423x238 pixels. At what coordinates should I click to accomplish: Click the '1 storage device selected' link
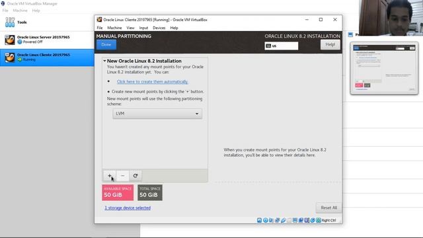click(128, 208)
